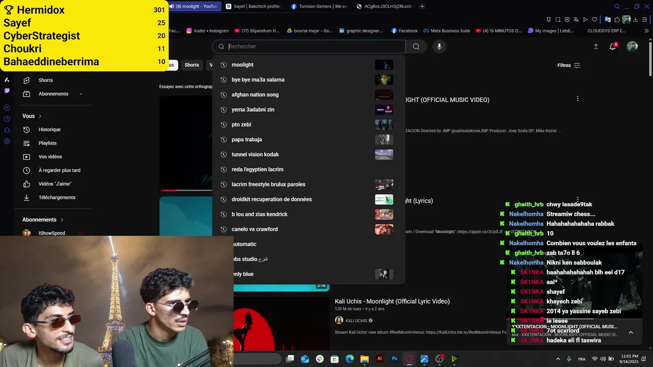Click the upload/create video icon

[x=596, y=46]
